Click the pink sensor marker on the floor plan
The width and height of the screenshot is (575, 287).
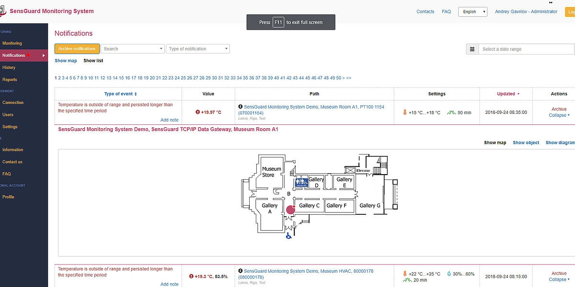(x=290, y=209)
